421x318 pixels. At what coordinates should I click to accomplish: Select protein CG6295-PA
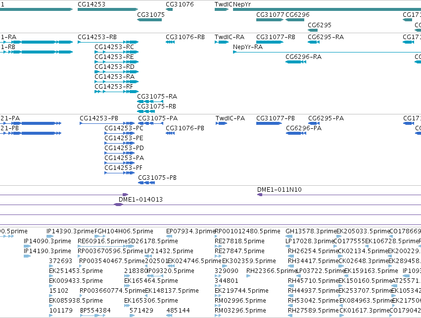pos(326,118)
